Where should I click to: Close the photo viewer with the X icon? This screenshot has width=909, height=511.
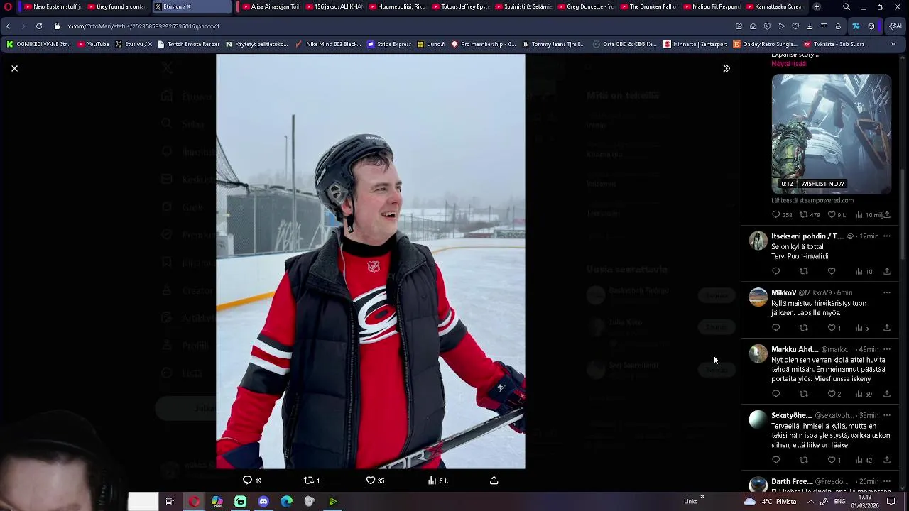[14, 68]
